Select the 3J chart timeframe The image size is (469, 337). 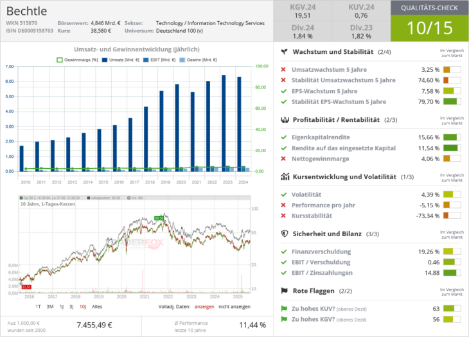click(x=71, y=307)
